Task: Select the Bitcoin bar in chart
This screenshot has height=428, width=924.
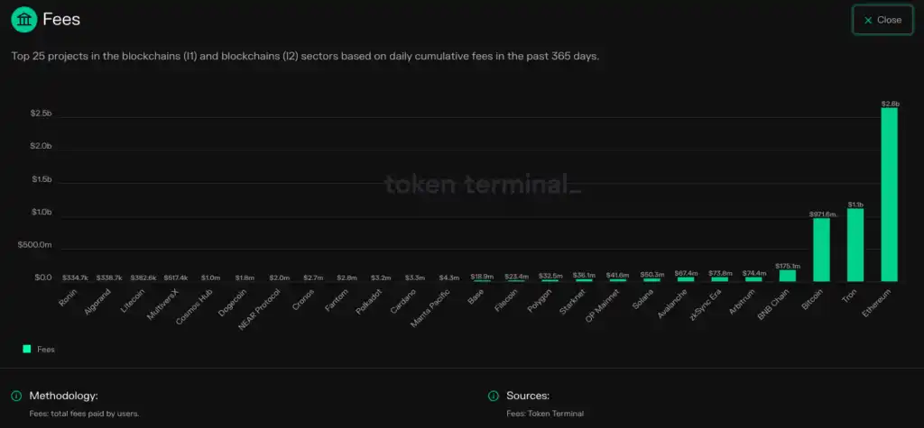Action: [821, 250]
